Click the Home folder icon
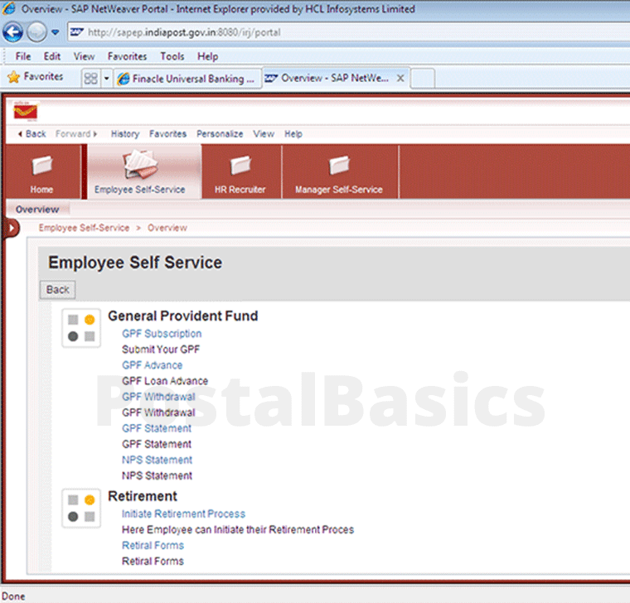This screenshot has height=603, width=630. (x=41, y=166)
